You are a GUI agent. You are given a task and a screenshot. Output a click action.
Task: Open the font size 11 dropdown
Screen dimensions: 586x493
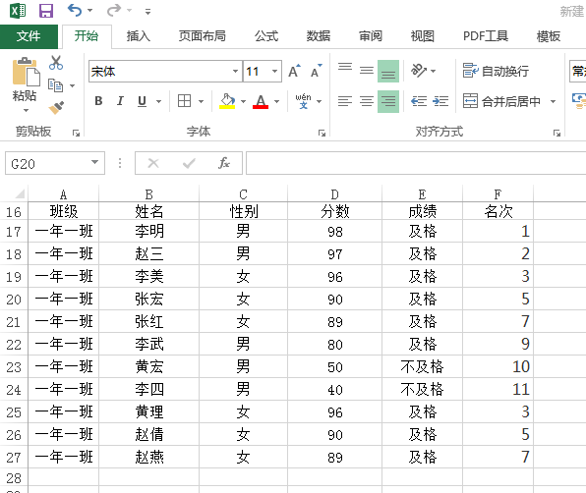tap(274, 71)
